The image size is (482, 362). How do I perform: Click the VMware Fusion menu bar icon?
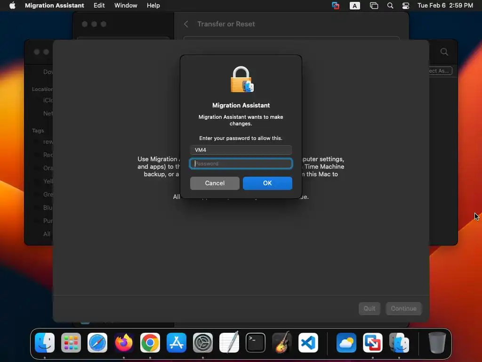336,6
